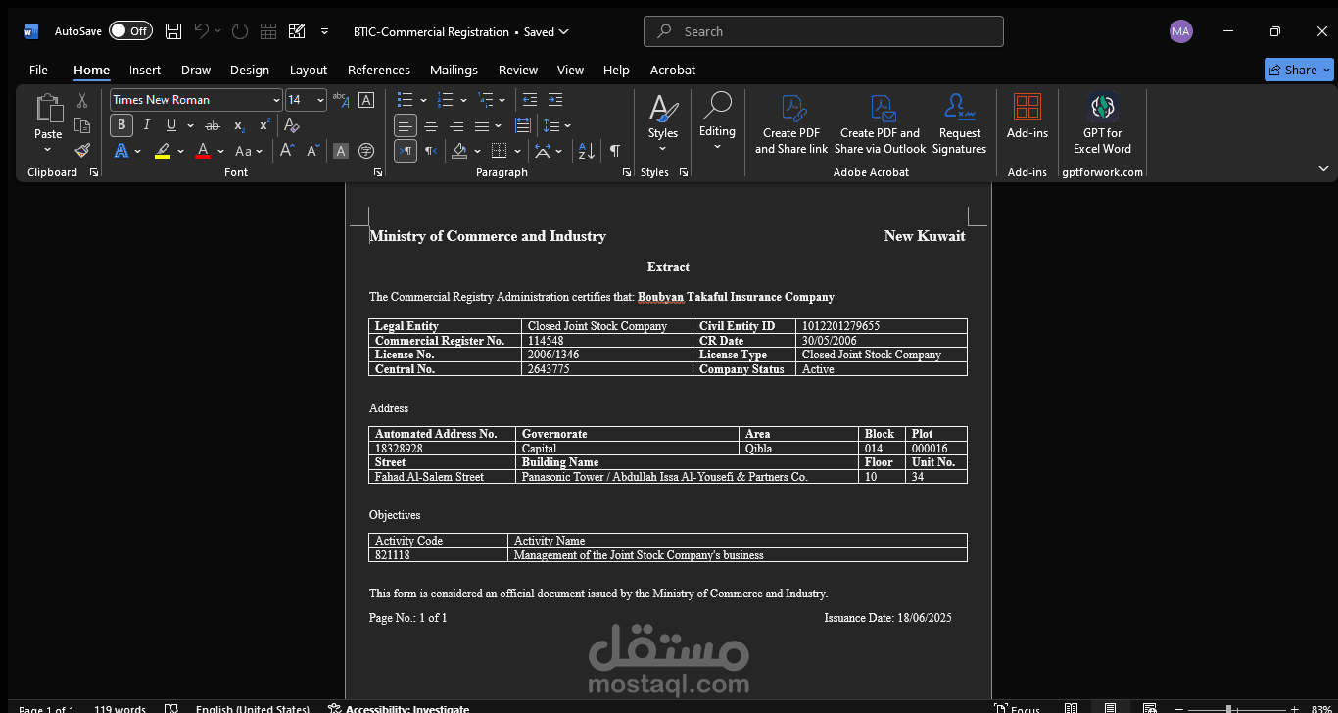Toggle Bold formatting
The width and height of the screenshot is (1338, 713).
[x=121, y=125]
